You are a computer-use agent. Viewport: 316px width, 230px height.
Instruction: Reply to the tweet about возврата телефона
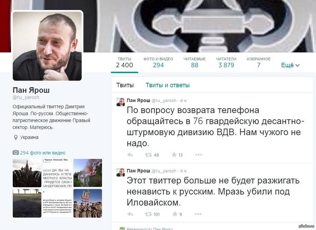pos(130,155)
